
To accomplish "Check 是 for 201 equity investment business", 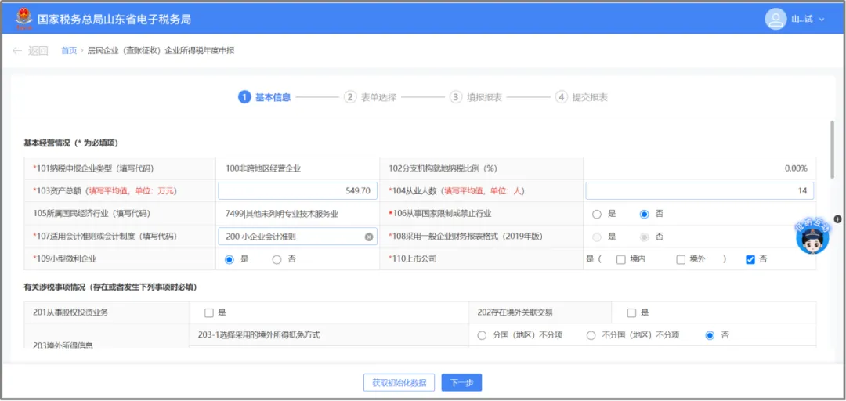I will [209, 312].
